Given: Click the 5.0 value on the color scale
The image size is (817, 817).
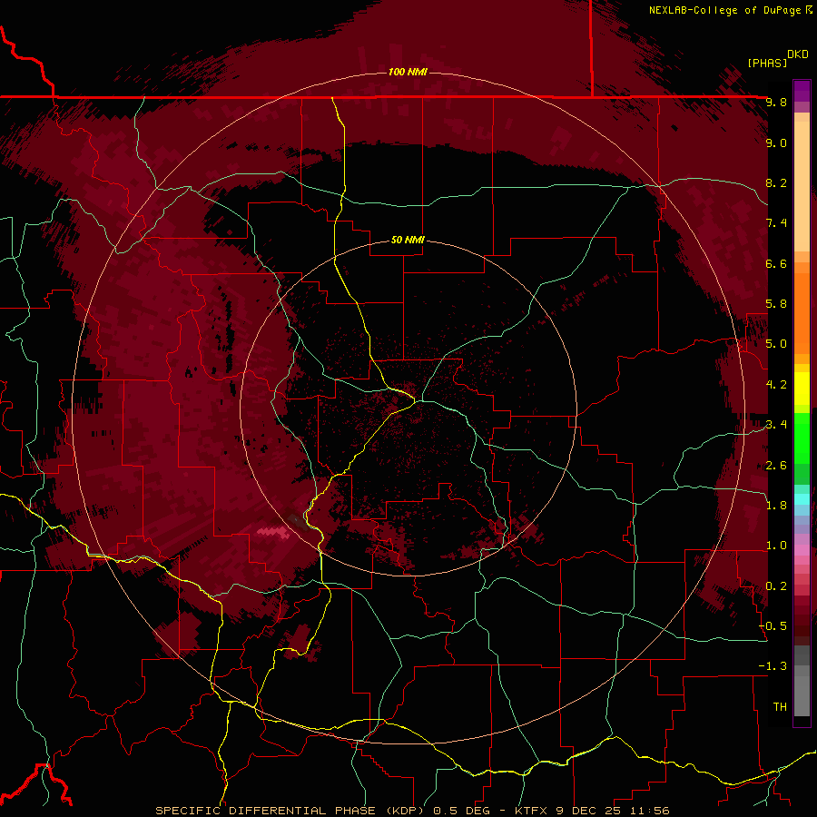Looking at the screenshot, I should [776, 344].
